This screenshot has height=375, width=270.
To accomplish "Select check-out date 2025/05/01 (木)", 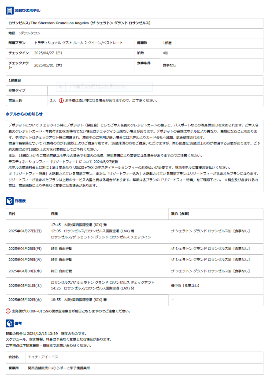I will coord(48,65).
